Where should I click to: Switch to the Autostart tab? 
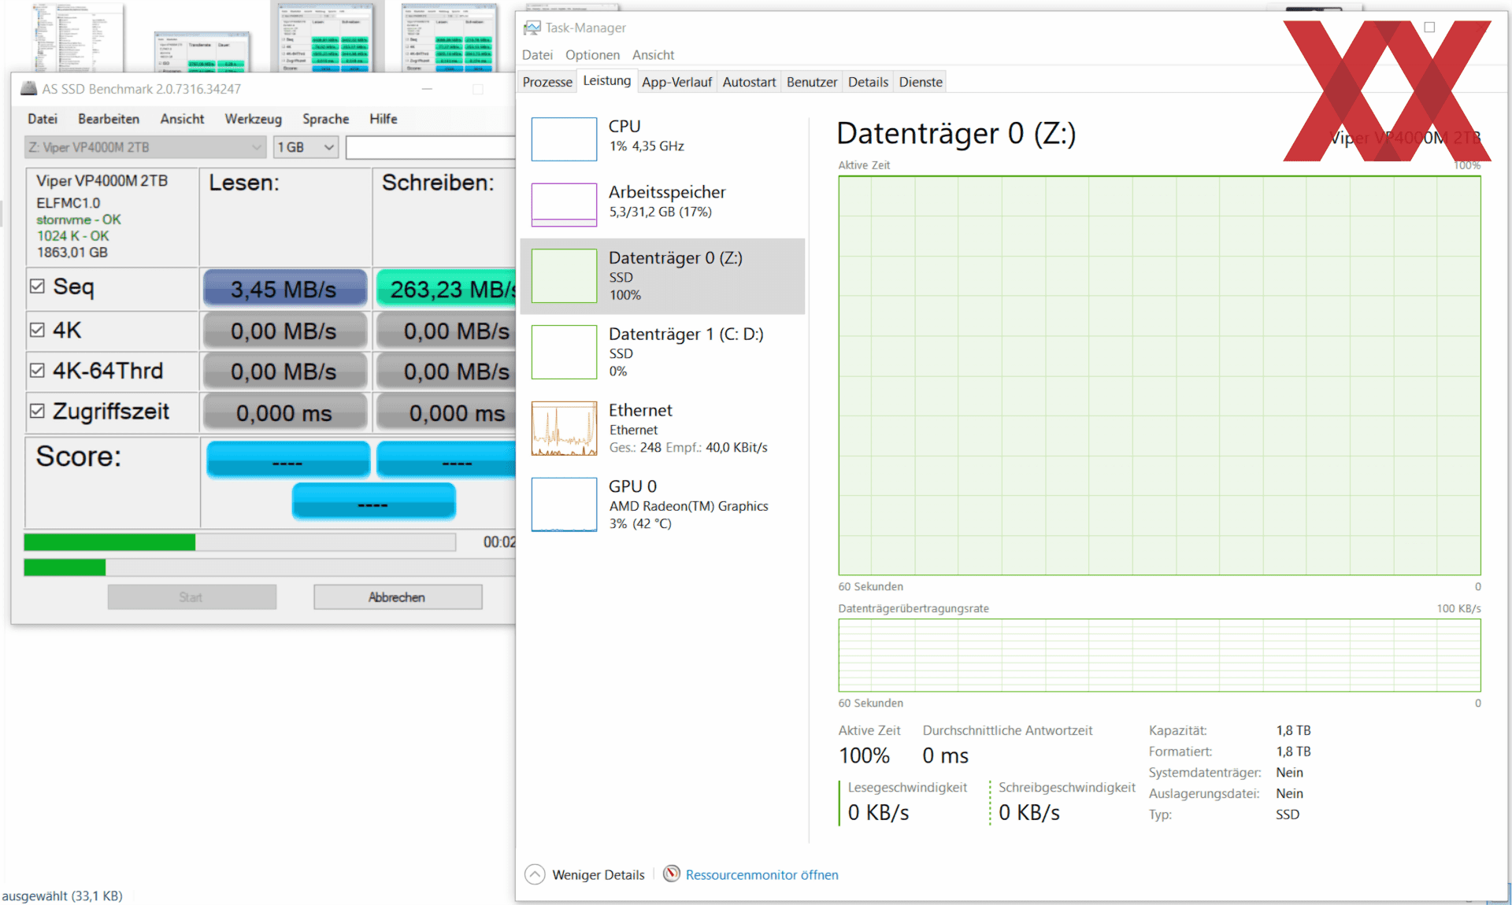click(x=749, y=82)
